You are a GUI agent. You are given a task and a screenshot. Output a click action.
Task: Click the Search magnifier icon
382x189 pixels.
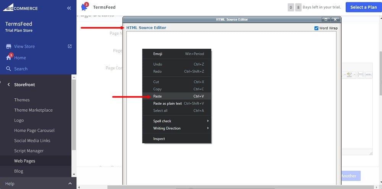click(8, 69)
